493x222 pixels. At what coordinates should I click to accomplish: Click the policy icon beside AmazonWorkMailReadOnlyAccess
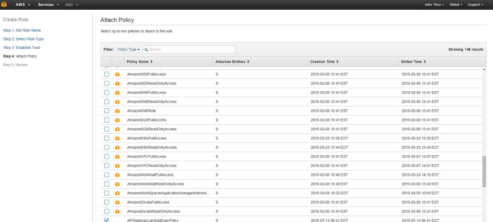click(x=117, y=184)
